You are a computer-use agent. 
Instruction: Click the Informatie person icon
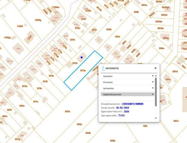[x=103, y=68]
